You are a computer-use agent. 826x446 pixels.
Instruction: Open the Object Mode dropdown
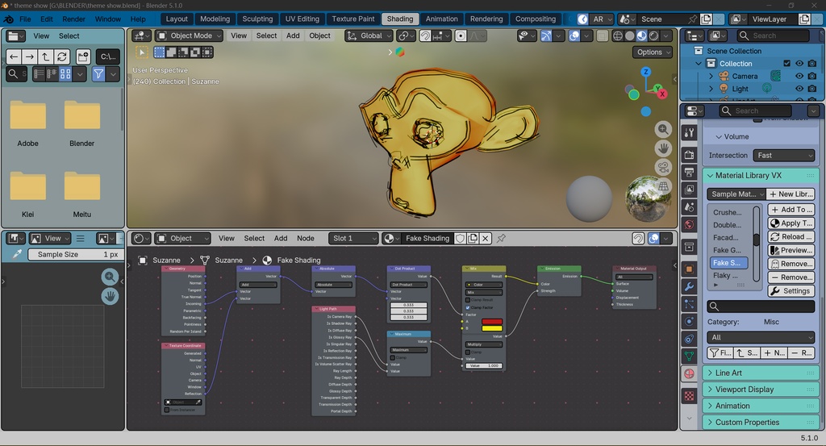pyautogui.click(x=189, y=35)
